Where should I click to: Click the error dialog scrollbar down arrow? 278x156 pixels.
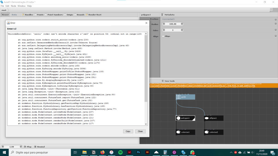tap(146, 124)
